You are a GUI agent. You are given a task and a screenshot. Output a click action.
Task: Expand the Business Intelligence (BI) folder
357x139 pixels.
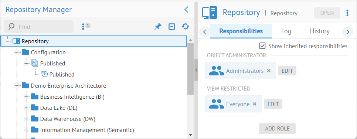tap(26, 97)
